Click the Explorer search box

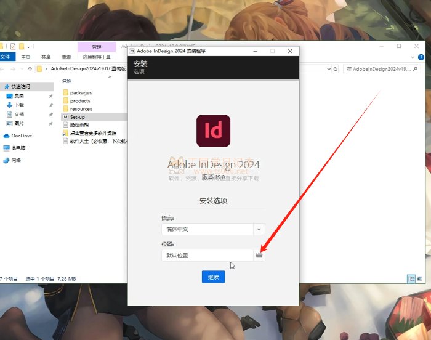pos(382,69)
